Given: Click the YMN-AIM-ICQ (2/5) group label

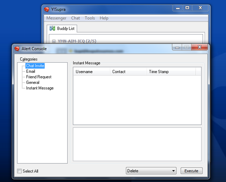Looking at the screenshot, I should (x=77, y=41).
